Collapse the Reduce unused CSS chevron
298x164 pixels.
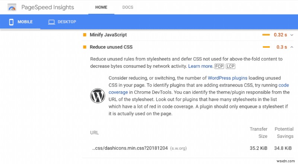[292, 47]
